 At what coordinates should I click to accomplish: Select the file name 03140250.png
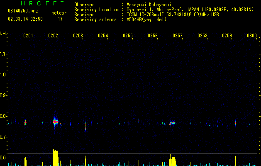point(23,11)
